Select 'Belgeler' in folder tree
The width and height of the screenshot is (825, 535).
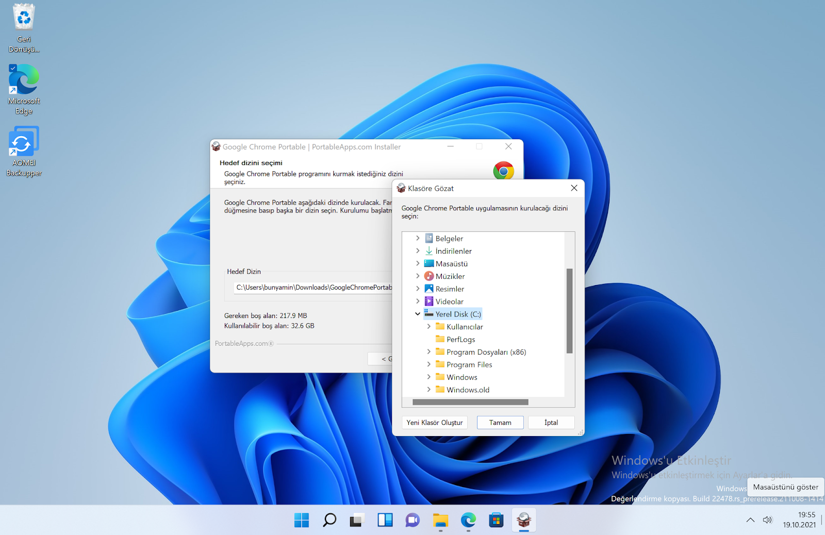449,239
